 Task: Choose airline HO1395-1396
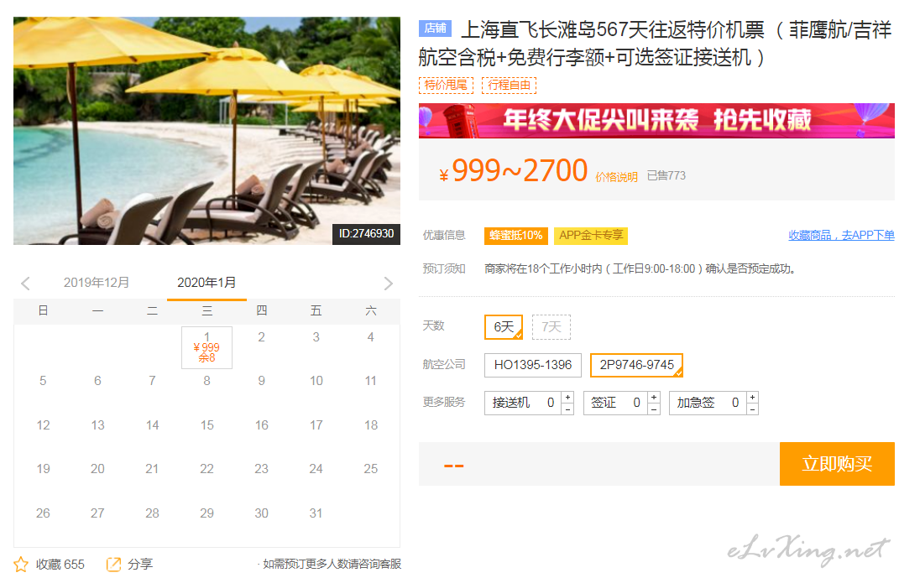coord(533,365)
